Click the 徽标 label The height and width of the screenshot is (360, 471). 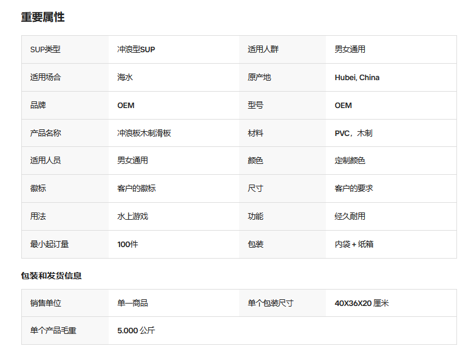pyautogui.click(x=38, y=188)
